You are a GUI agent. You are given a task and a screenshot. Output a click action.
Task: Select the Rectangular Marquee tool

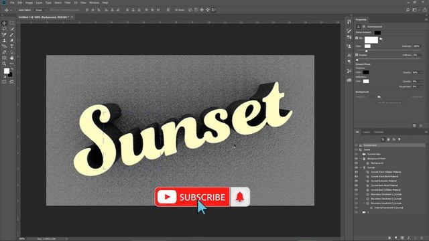12,23
